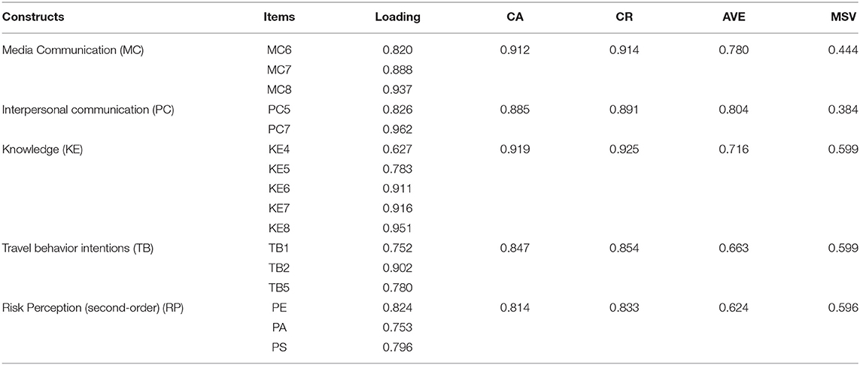Select the 0.925 CR value

624,150
